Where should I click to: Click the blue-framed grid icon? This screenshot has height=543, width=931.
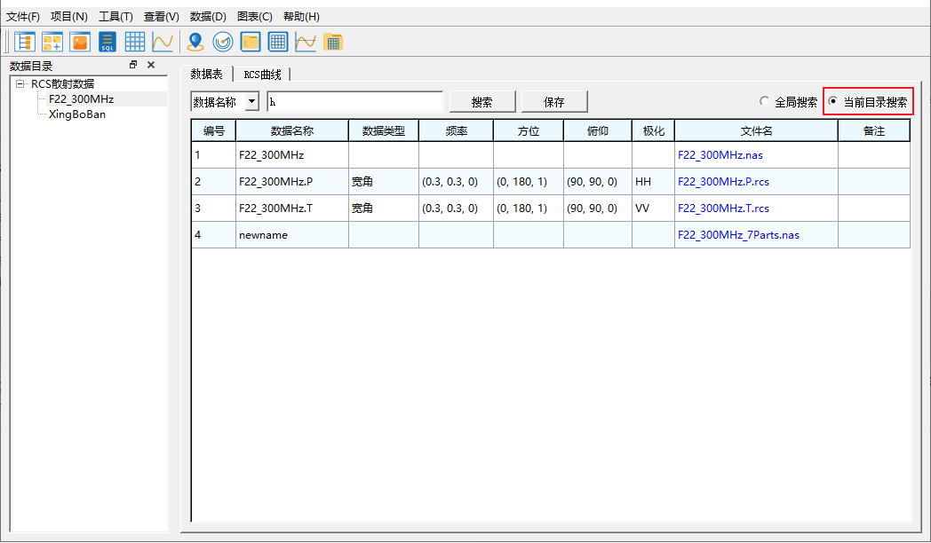pyautogui.click(x=278, y=42)
